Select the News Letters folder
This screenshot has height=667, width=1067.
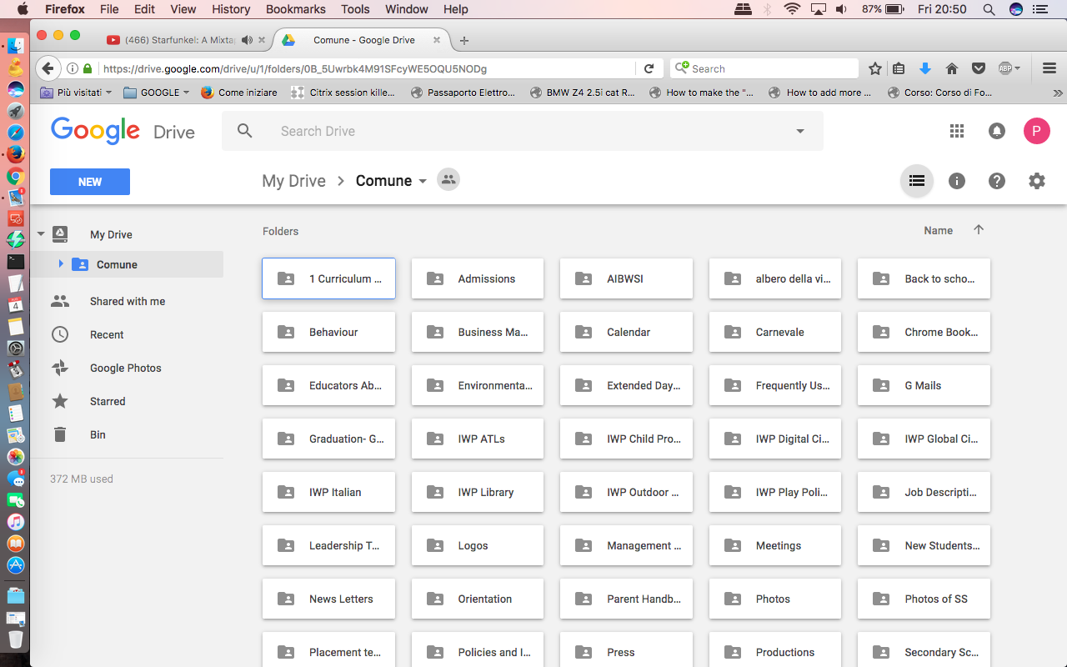tap(328, 599)
